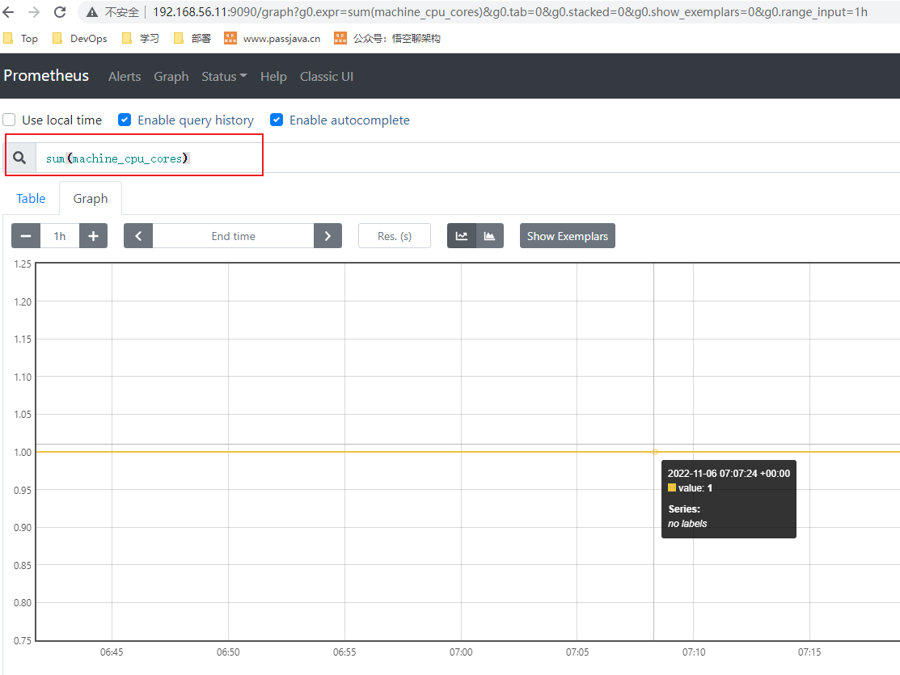Open the Alerts page in navbar
Screen dimensions: 900x675
tap(125, 76)
